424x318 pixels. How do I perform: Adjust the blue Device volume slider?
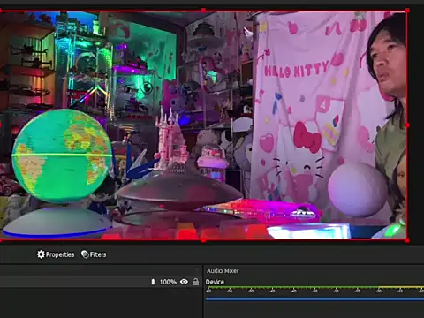(314, 299)
